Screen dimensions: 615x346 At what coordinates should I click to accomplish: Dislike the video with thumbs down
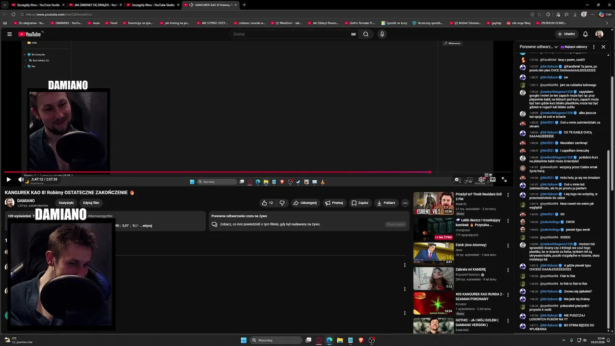pos(282,203)
